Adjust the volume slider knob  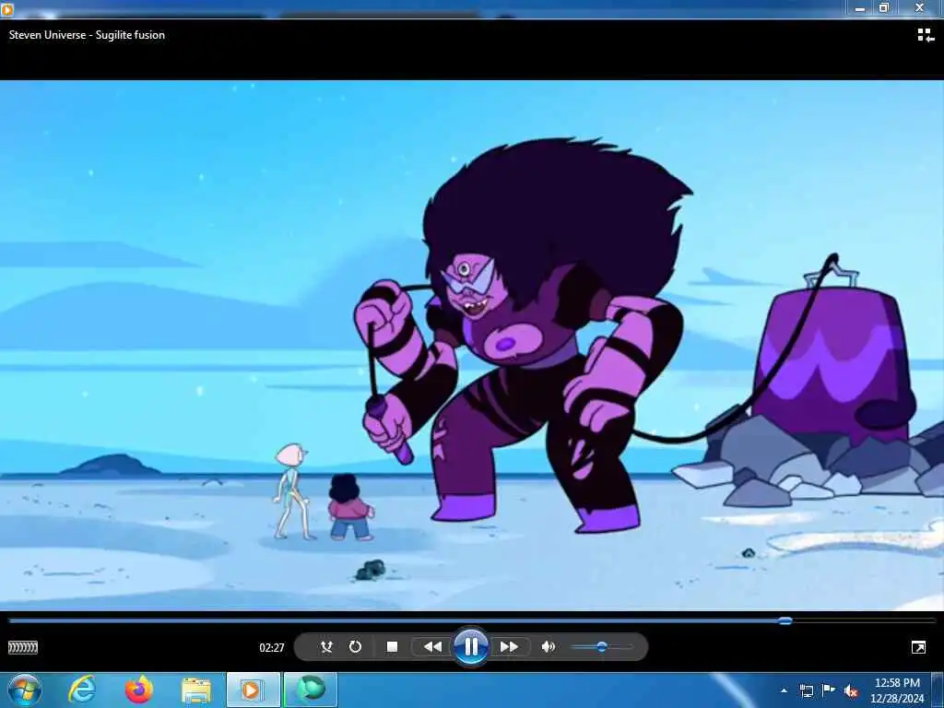coord(601,646)
